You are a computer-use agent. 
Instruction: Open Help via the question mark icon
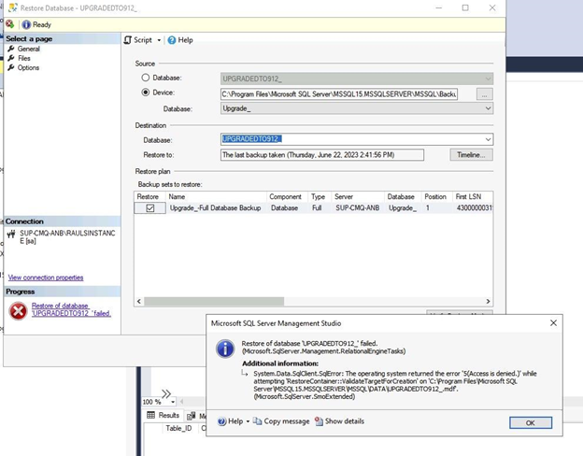(172, 40)
